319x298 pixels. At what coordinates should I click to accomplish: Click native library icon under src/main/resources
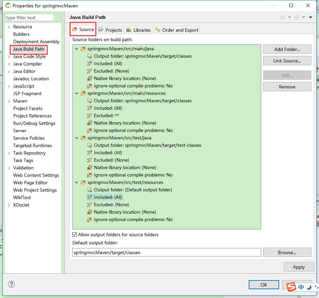click(90, 123)
